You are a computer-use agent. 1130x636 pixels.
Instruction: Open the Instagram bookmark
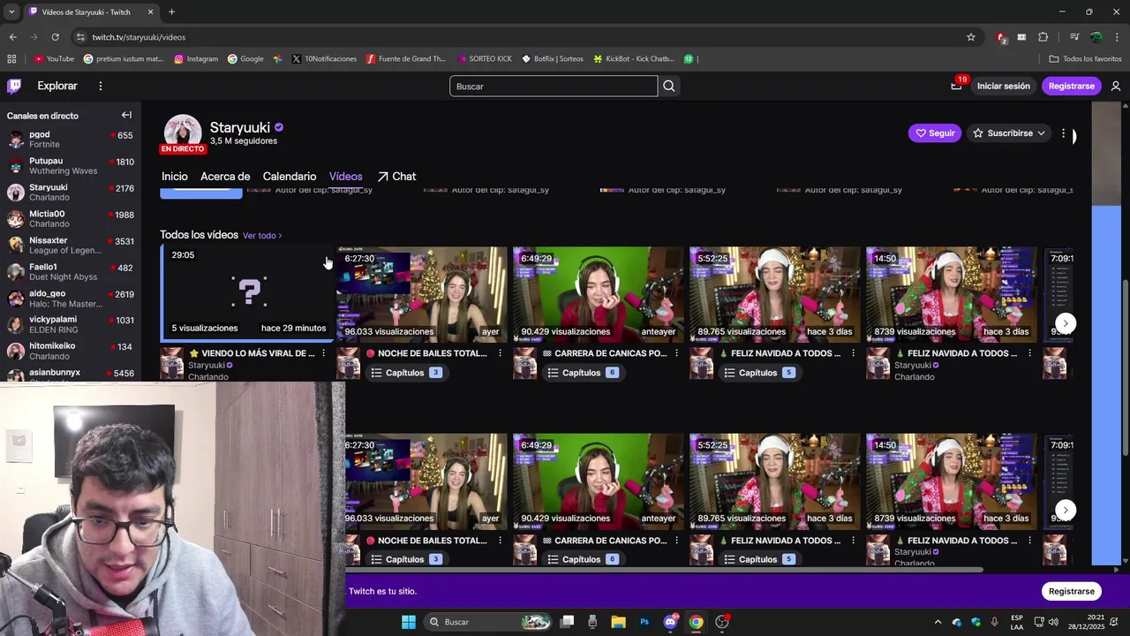[x=196, y=59]
